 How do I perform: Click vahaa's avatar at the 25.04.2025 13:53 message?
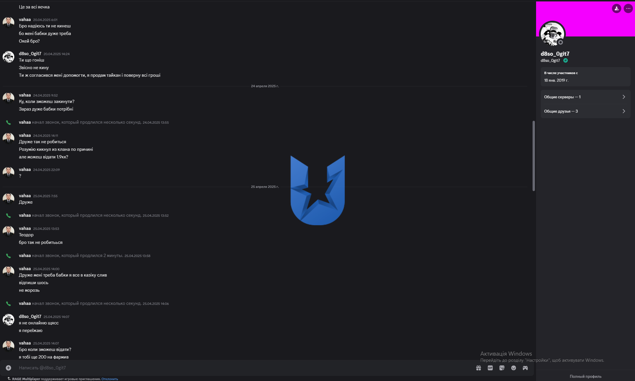(8, 231)
